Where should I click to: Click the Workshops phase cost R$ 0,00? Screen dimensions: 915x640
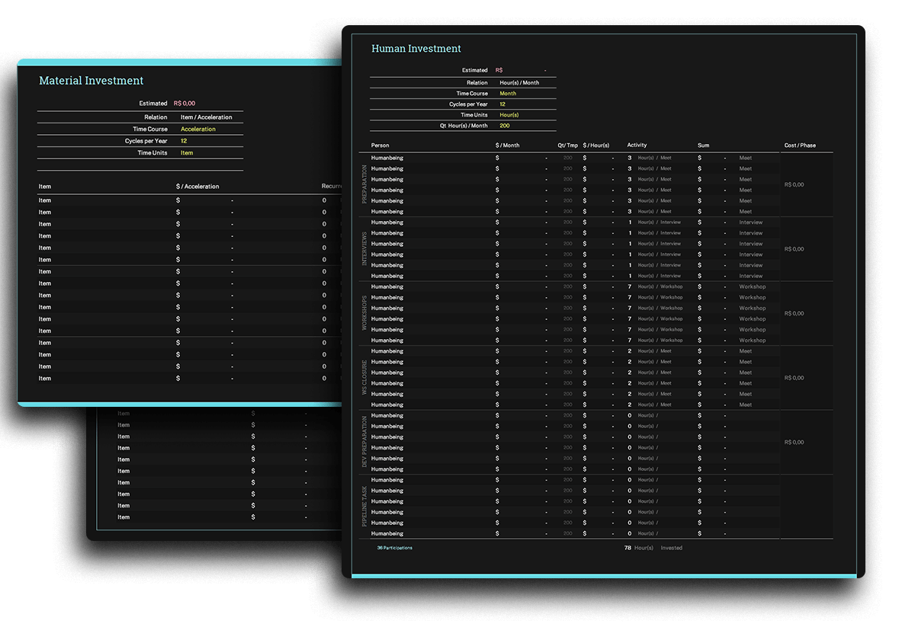click(x=794, y=313)
